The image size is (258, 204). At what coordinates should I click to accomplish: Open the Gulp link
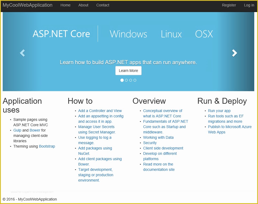pyautogui.click(x=17, y=130)
